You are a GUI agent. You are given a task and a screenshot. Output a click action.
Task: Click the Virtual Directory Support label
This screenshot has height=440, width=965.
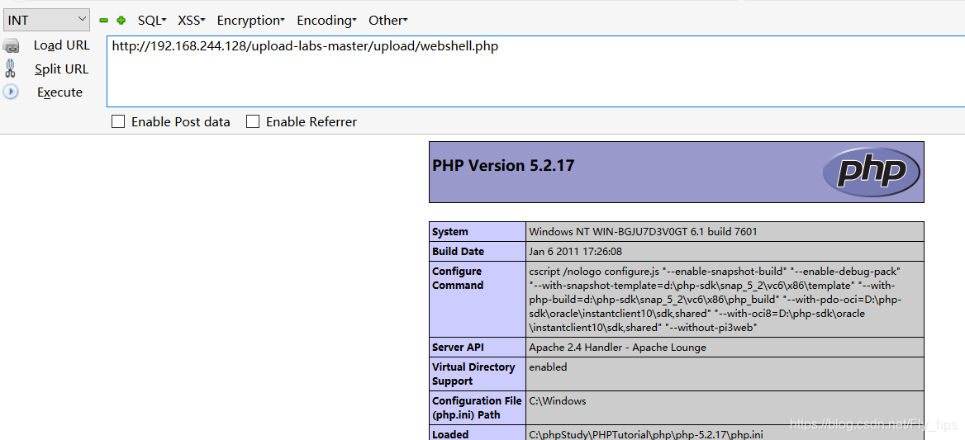pyautogui.click(x=473, y=374)
